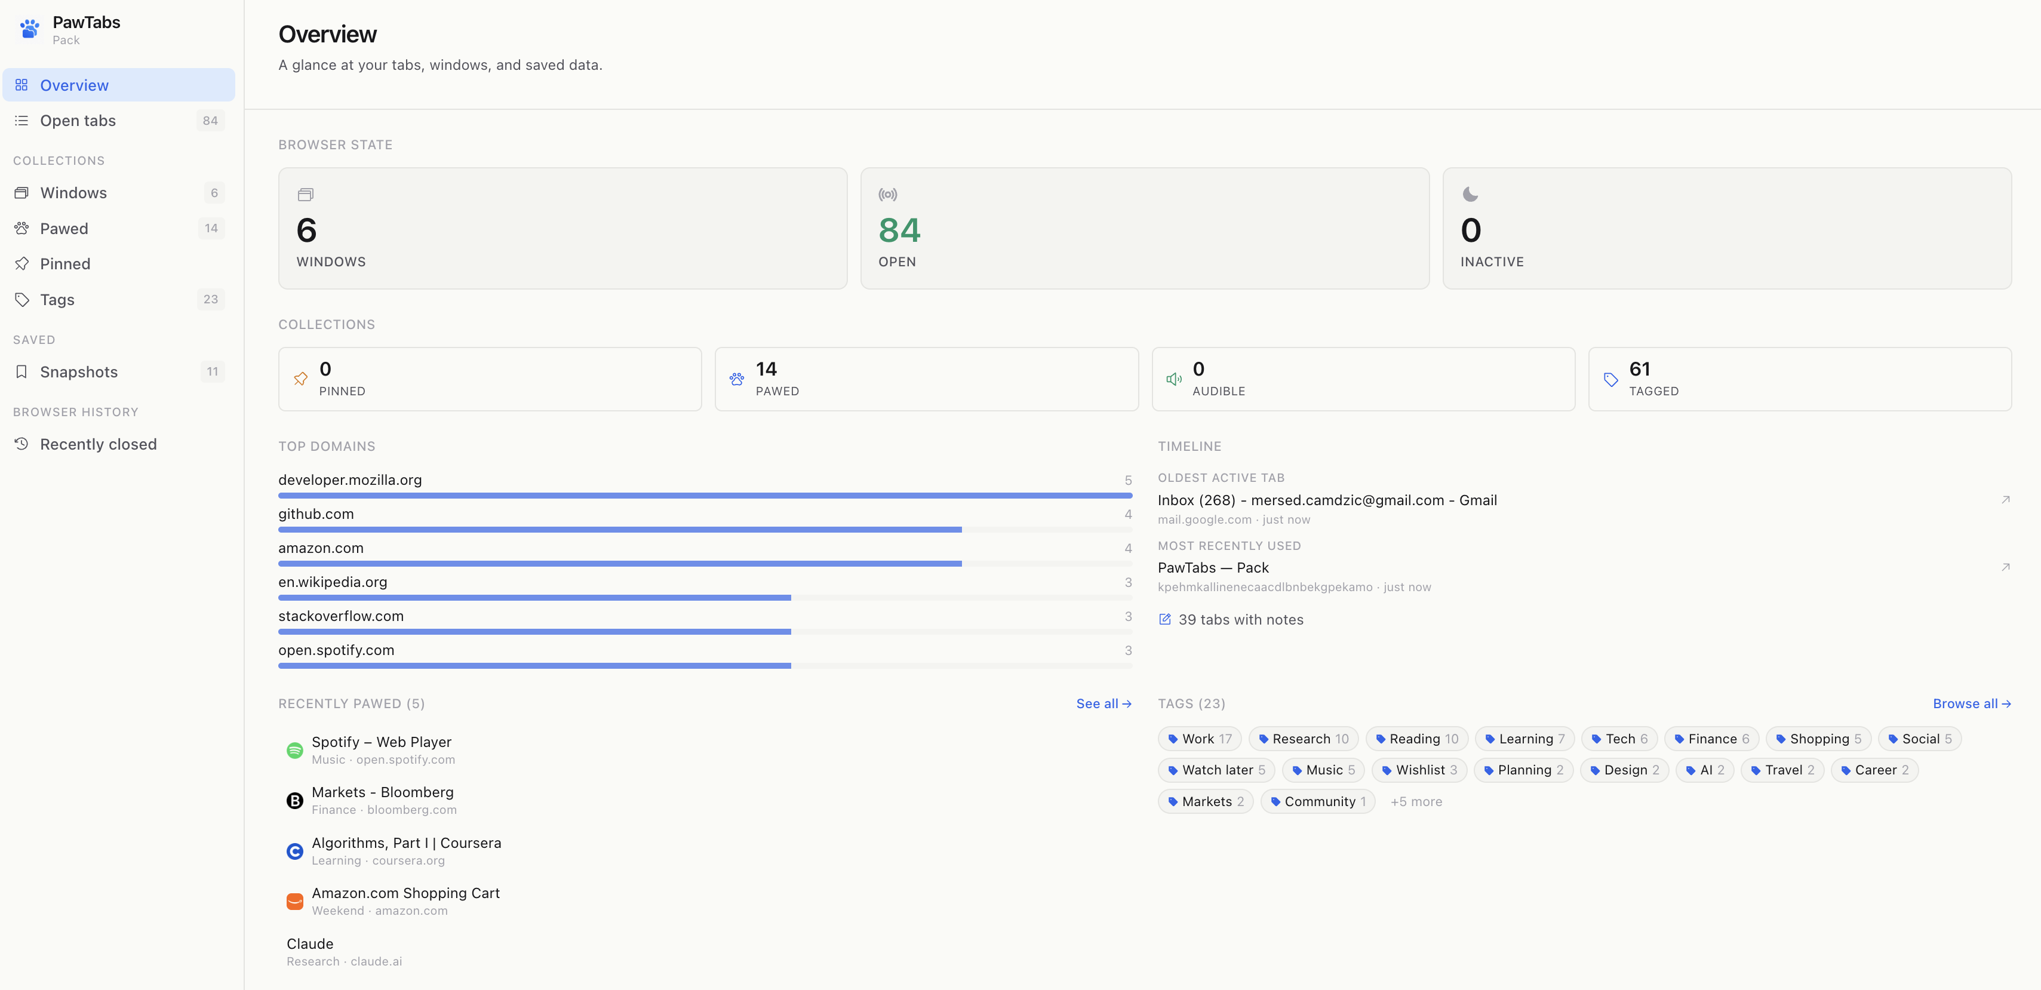The image size is (2041, 990).
Task: Click See all recently pawed link
Action: click(x=1104, y=703)
